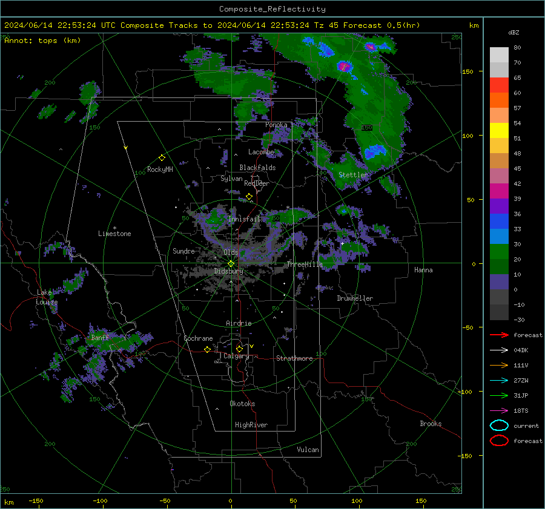Click the Okotoks label
545x509 pixels.
coord(242,404)
